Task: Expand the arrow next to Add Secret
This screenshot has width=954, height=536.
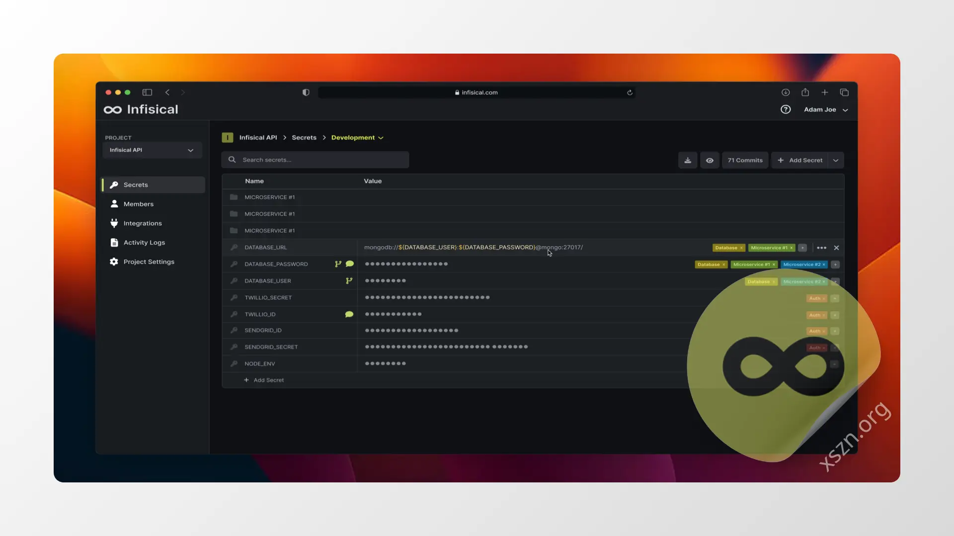Action: (x=836, y=160)
